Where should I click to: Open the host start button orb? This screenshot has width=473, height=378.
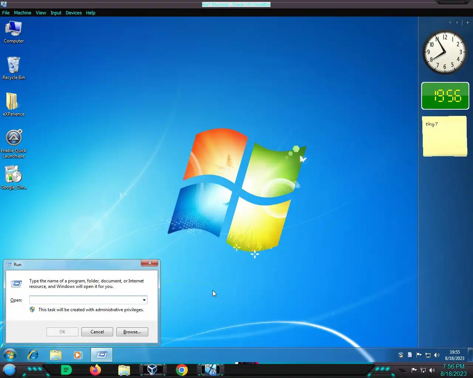[9, 370]
